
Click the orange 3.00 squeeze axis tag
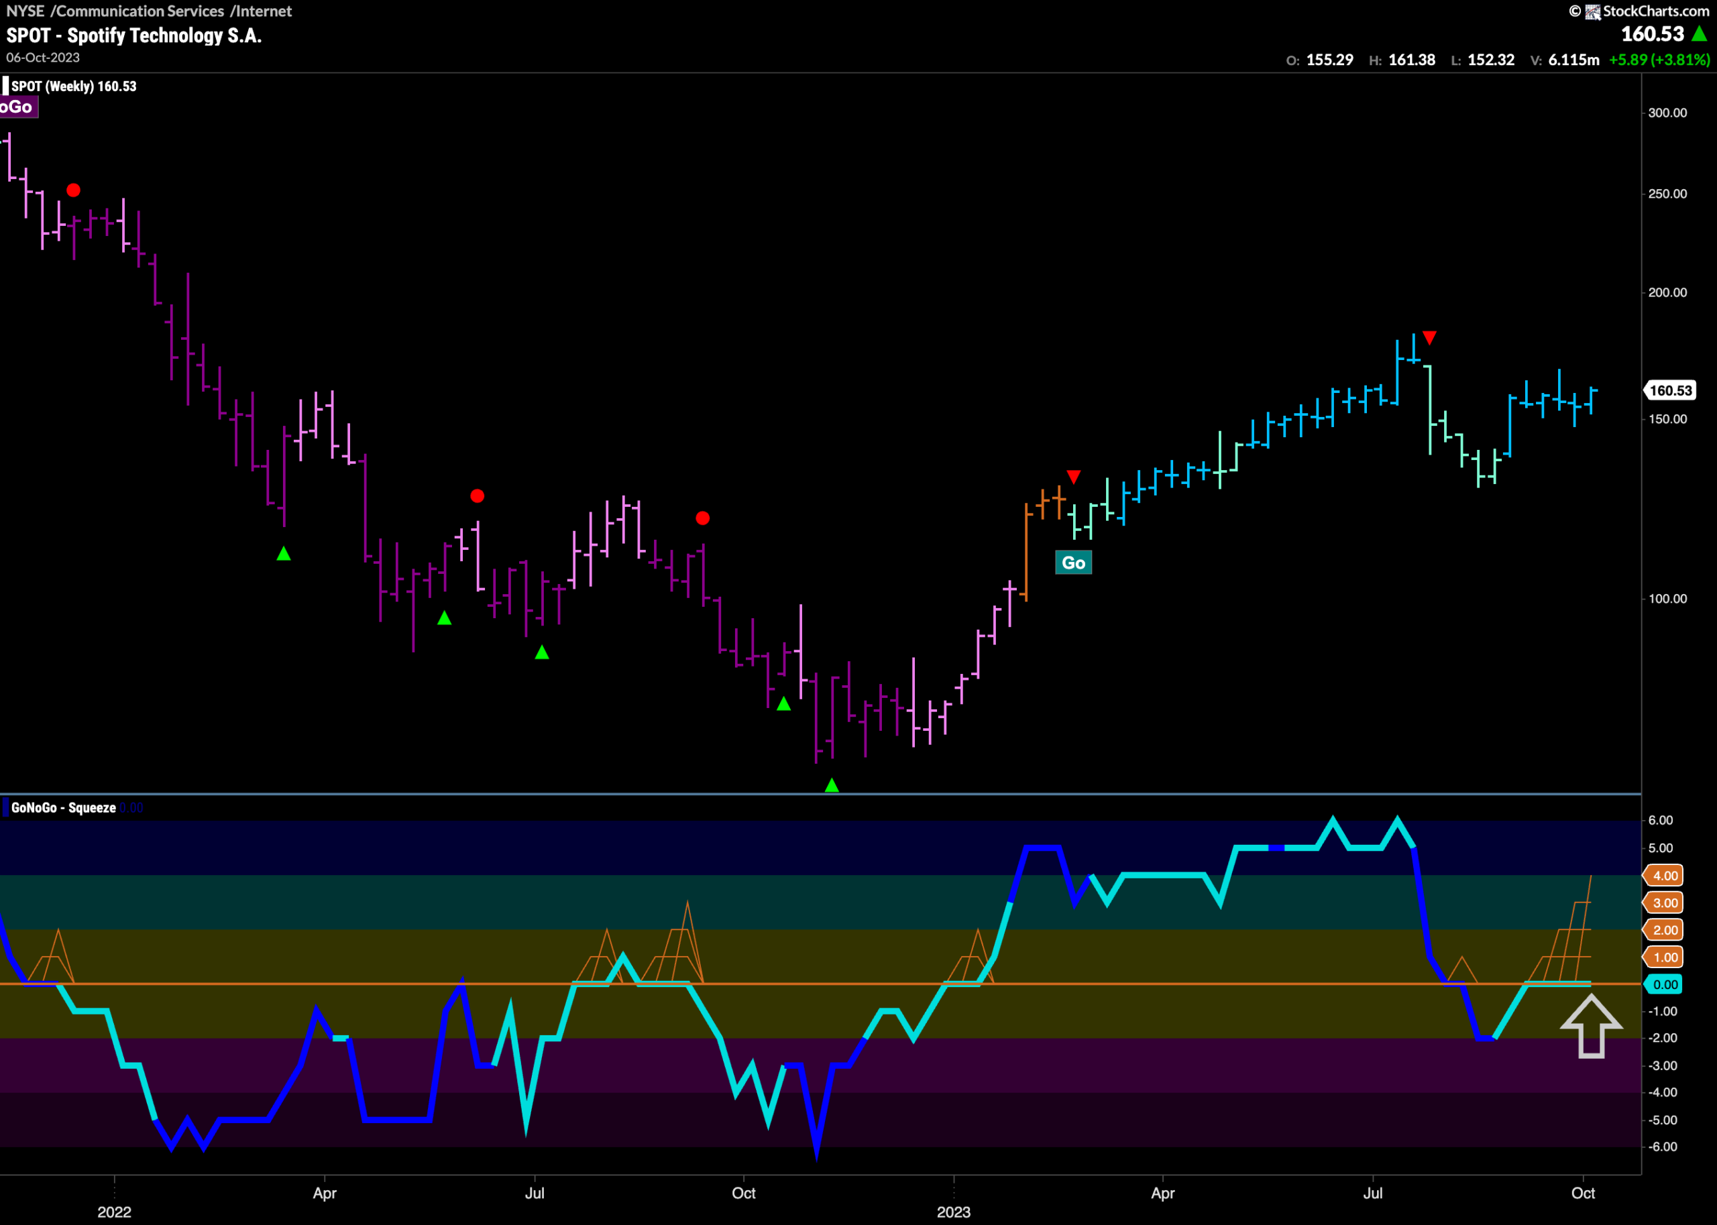coord(1663,903)
